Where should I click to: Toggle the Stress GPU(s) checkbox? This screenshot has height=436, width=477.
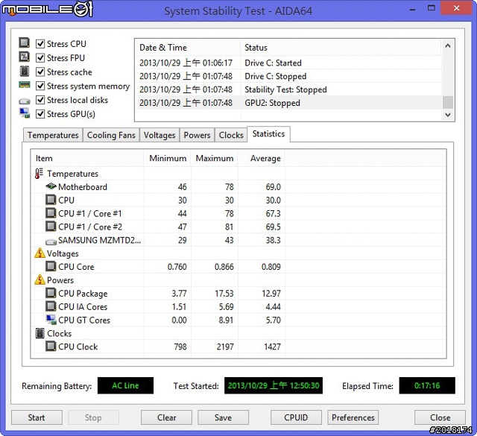click(40, 114)
